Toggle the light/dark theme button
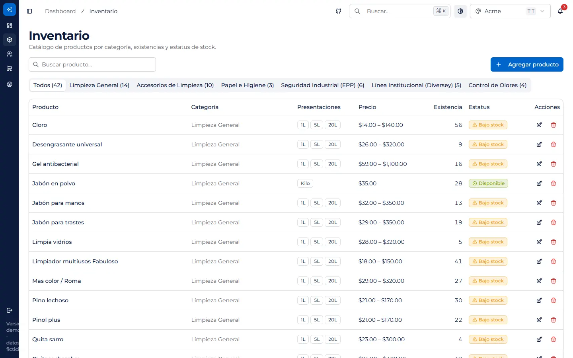 tap(460, 11)
